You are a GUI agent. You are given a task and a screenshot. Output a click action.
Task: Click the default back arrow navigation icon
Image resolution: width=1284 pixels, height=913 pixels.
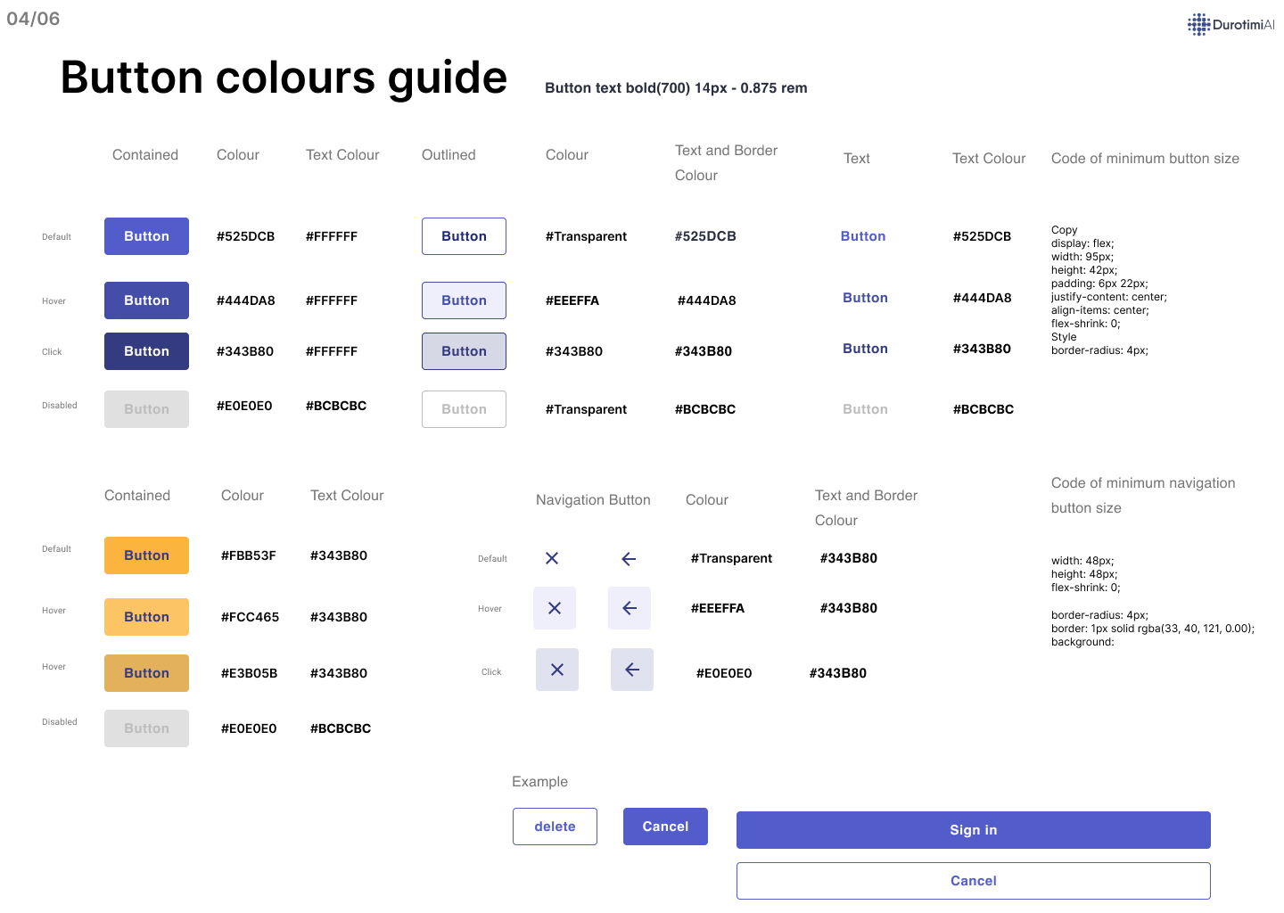click(628, 558)
